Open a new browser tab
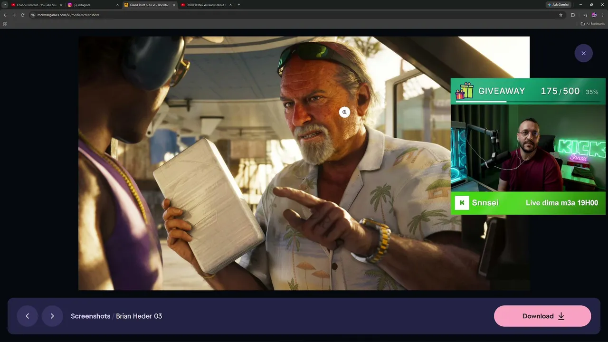Viewport: 608px width, 342px height. click(x=238, y=5)
